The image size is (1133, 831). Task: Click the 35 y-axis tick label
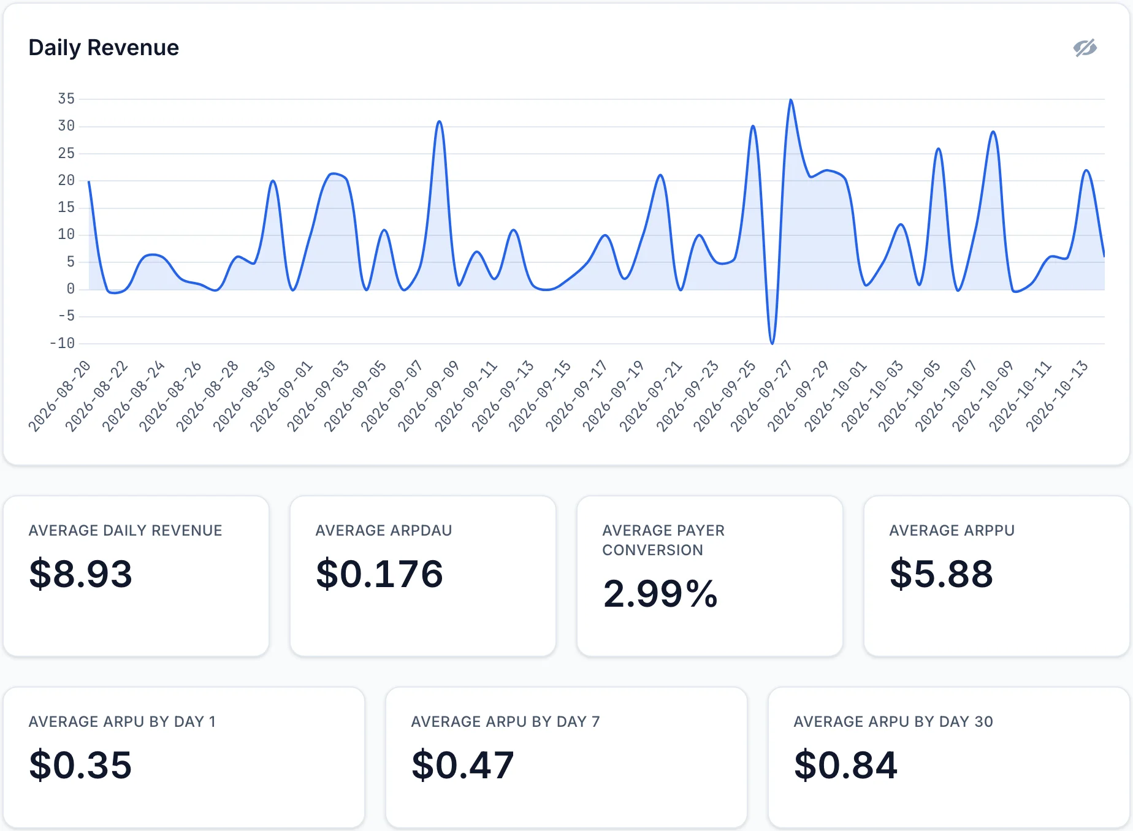[x=66, y=99]
